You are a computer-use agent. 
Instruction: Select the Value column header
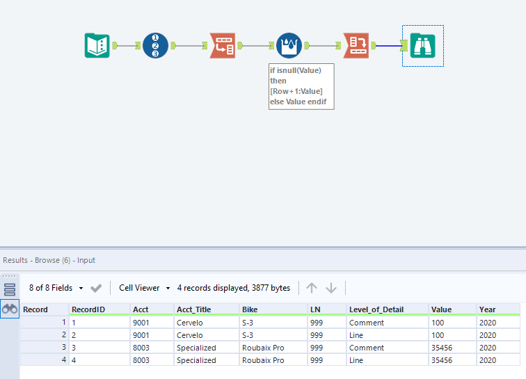pos(441,309)
